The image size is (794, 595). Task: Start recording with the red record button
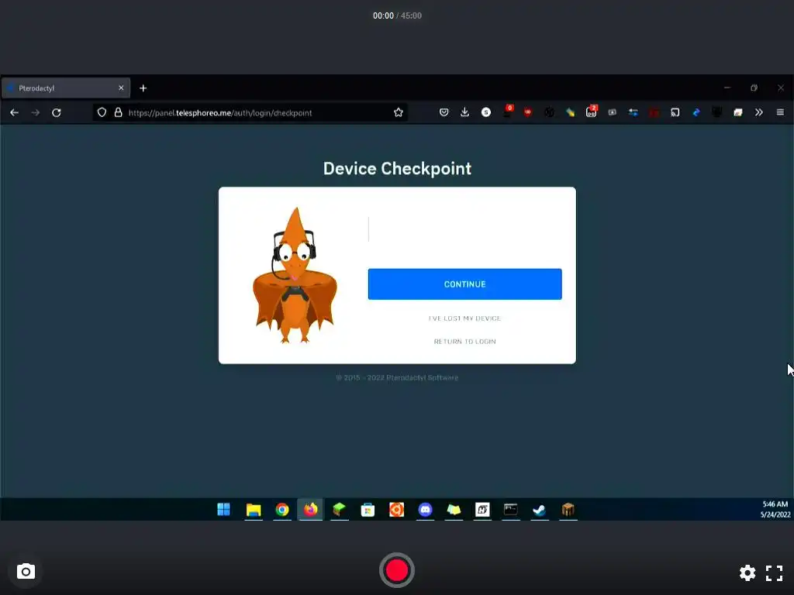click(397, 570)
